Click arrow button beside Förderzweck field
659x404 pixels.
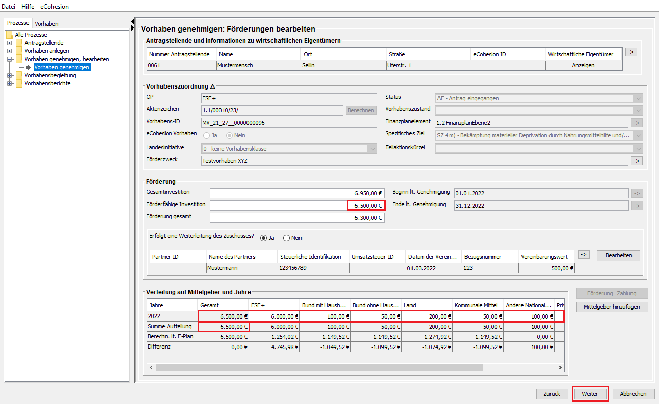pyautogui.click(x=637, y=161)
